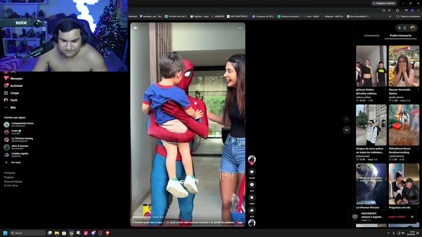
Task: Open the profile avatar in the top pill
Action: (412, 28)
